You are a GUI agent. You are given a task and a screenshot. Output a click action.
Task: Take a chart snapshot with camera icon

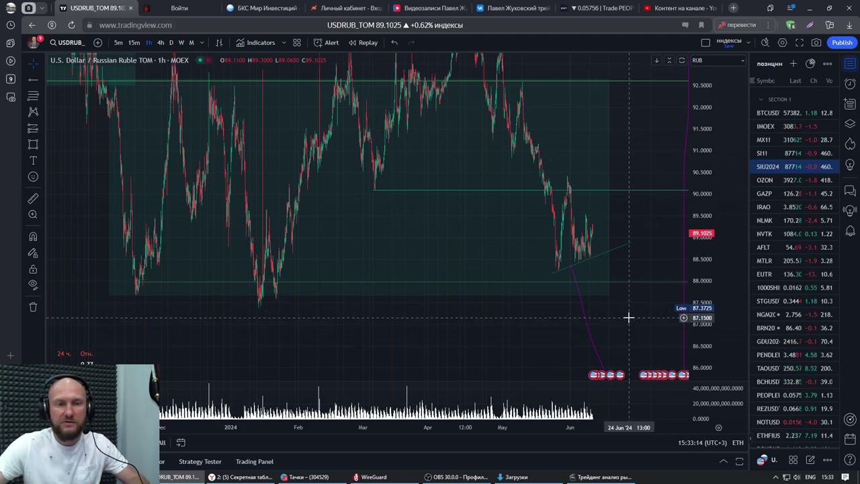[816, 42]
